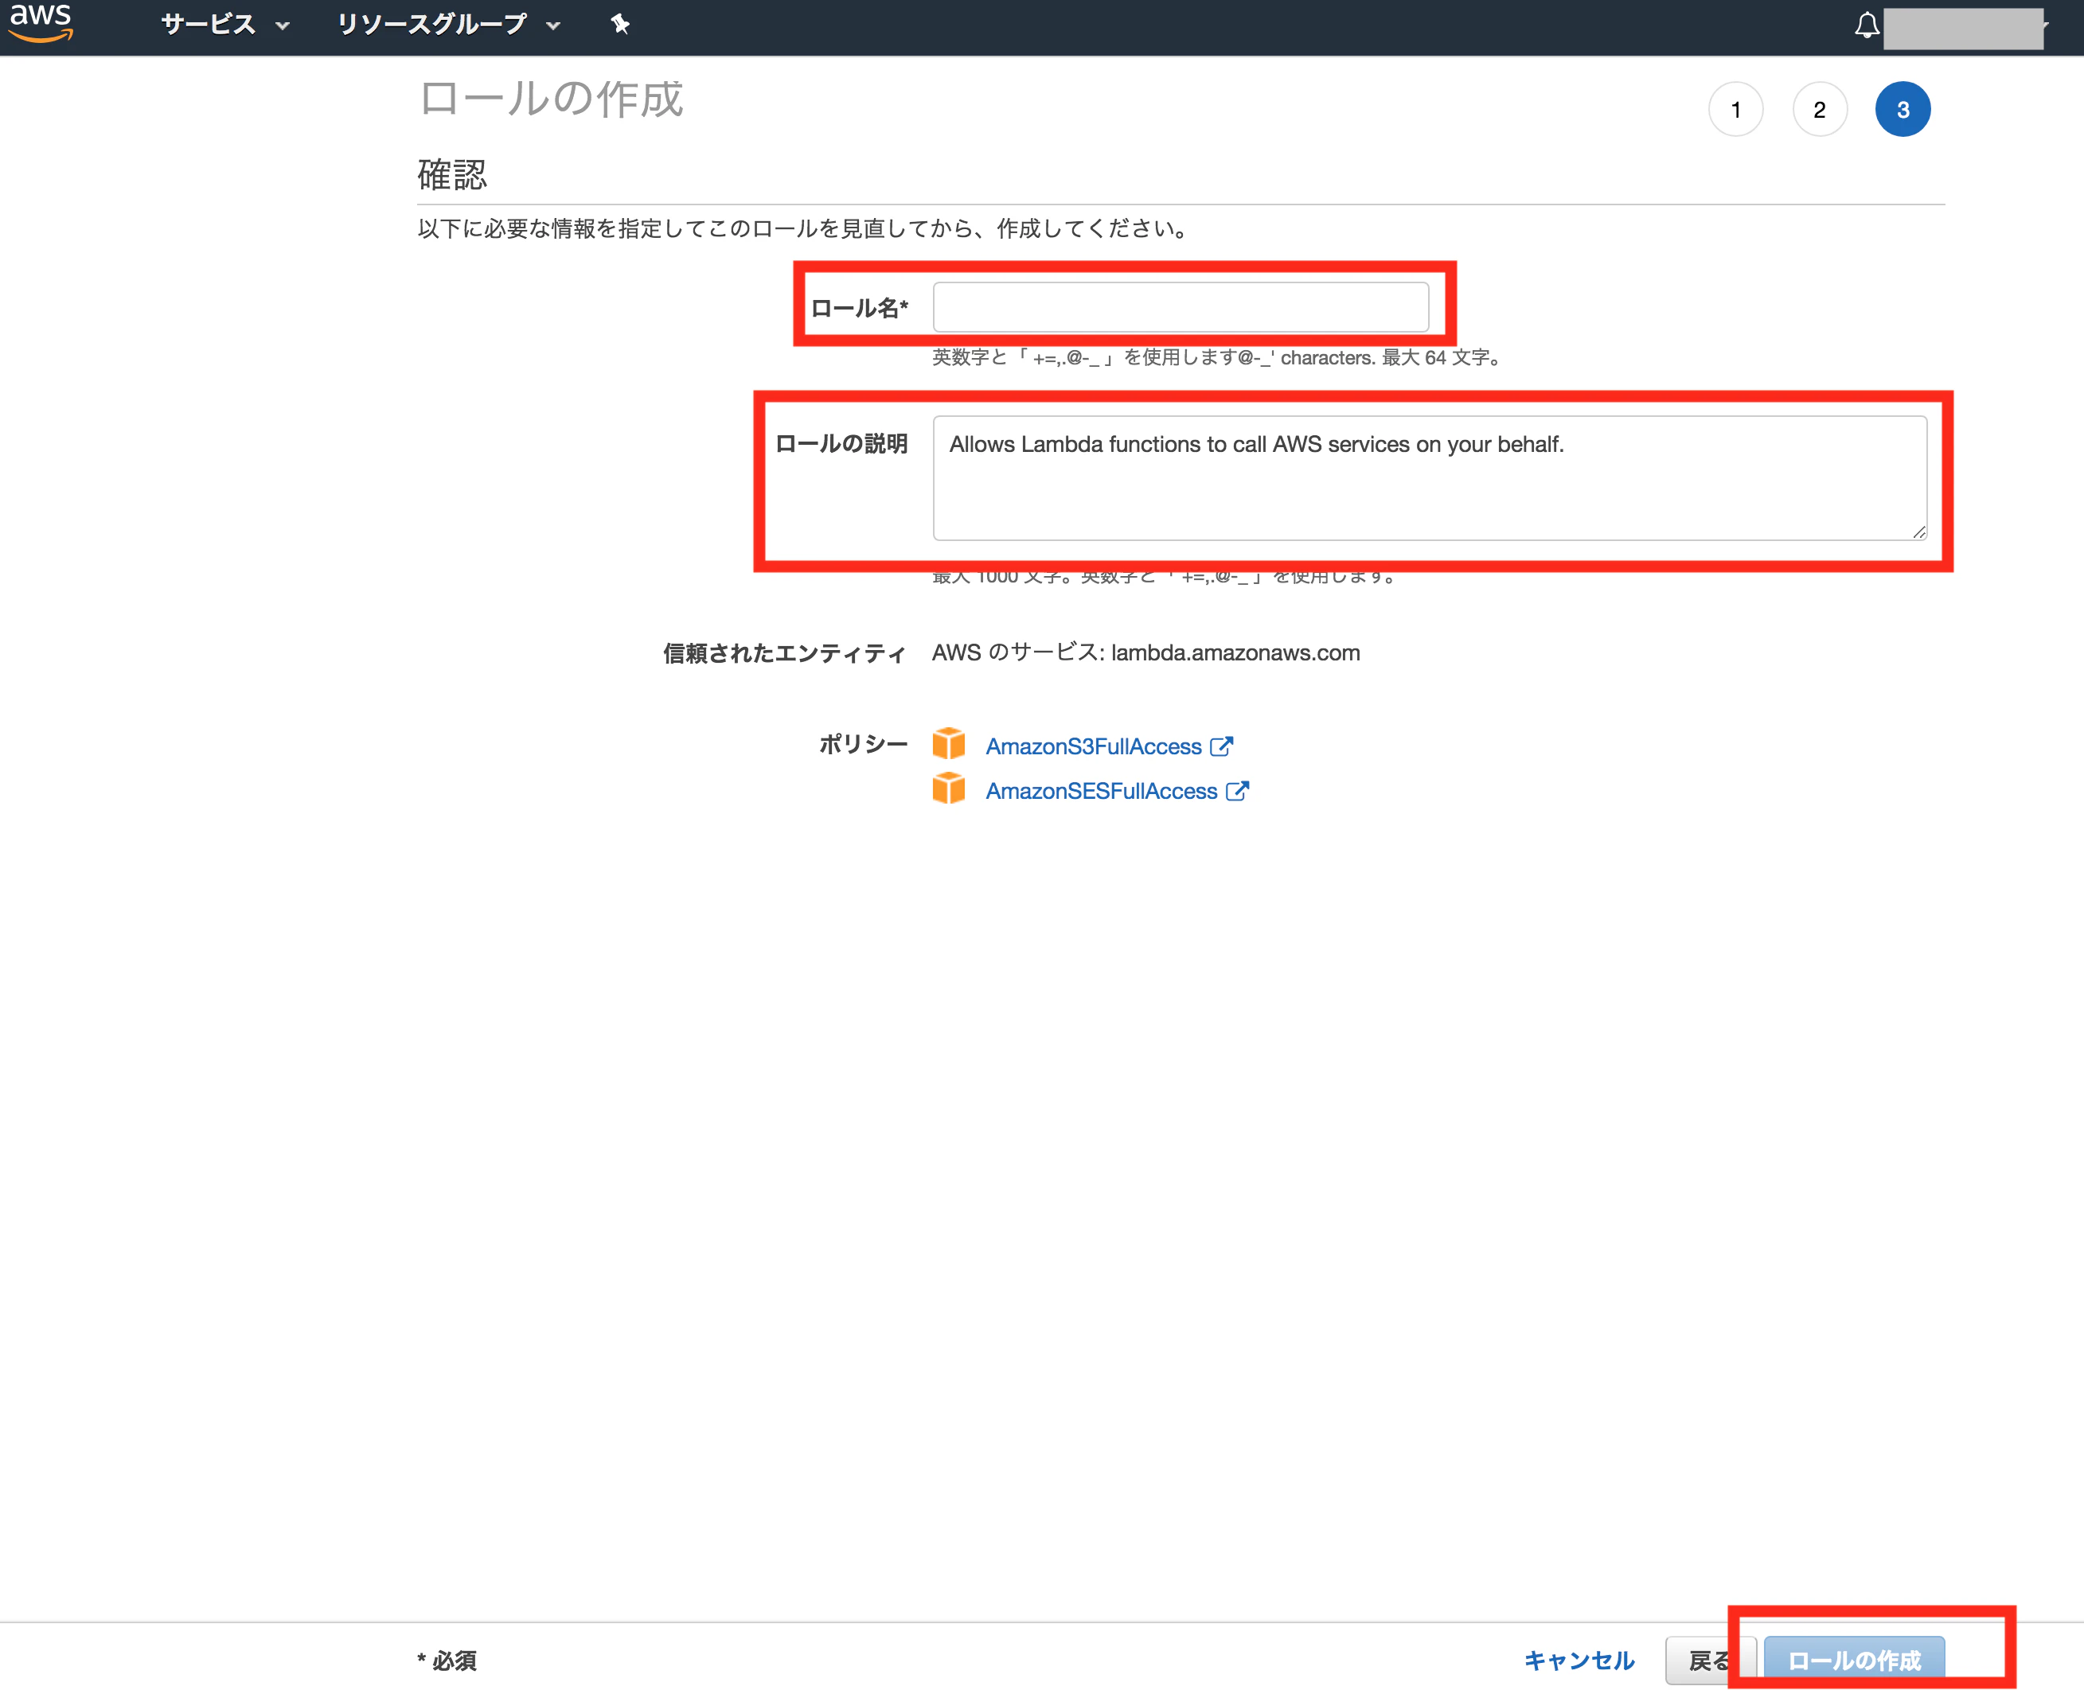This screenshot has width=2084, height=1690.
Task: Go to wizard step 2
Action: (1819, 110)
